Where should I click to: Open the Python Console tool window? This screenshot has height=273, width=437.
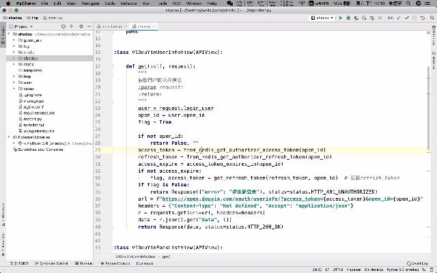[x=115, y=263]
